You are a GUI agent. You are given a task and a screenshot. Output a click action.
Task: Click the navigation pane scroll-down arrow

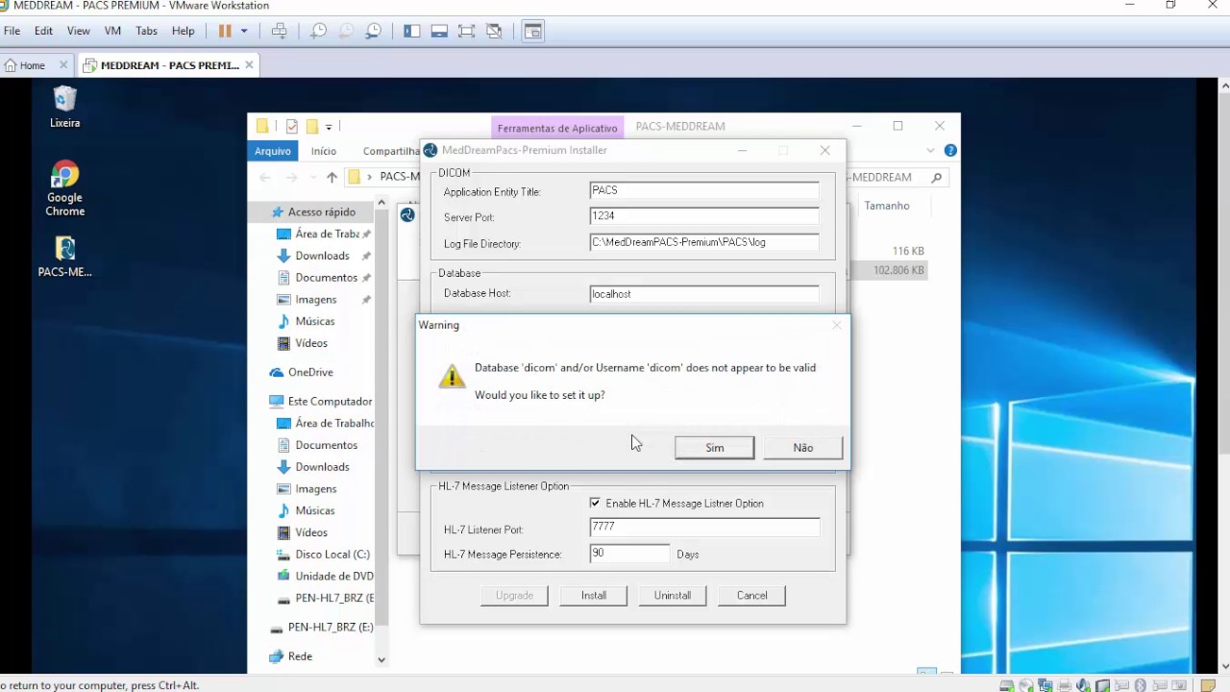[x=381, y=660]
